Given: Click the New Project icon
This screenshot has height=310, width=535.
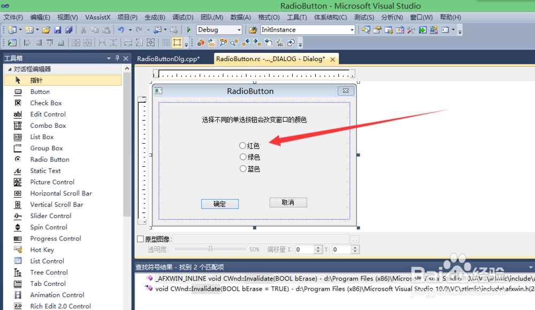Looking at the screenshot, I should click(x=12, y=30).
